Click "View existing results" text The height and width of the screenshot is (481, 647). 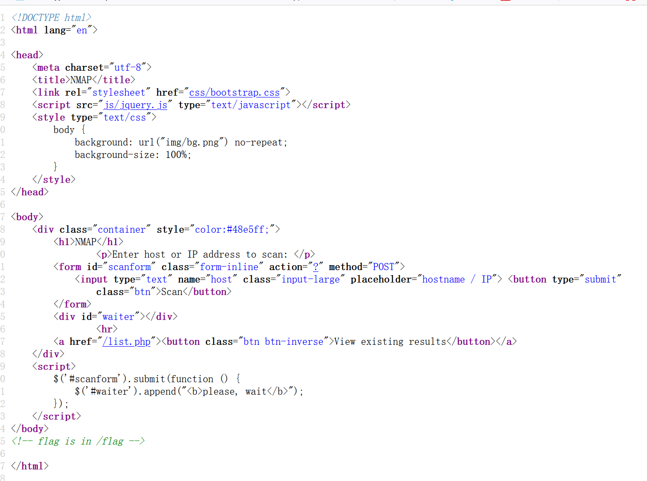coord(390,342)
